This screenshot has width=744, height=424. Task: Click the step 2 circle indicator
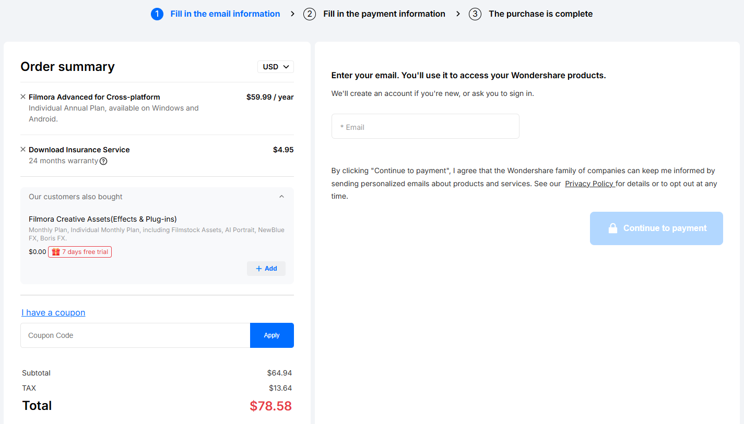point(310,14)
